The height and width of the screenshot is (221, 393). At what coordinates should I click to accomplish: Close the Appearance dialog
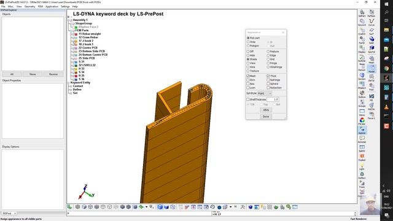click(x=283, y=33)
